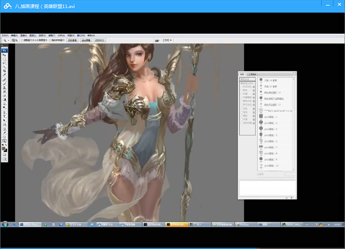The height and width of the screenshot is (249, 345).
Task: Open the 图像(I) menu
Action: pos(23,35)
